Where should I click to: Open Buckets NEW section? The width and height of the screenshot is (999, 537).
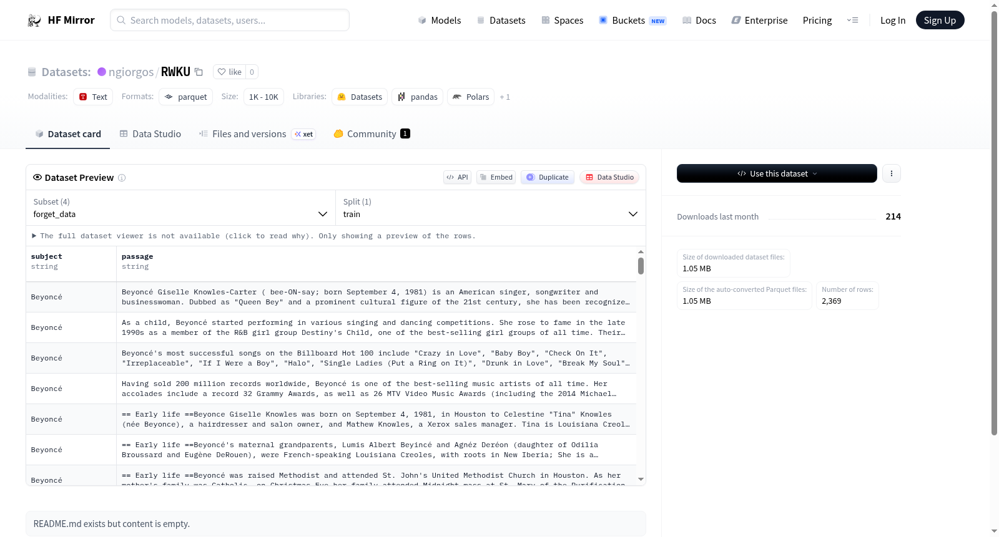click(x=632, y=20)
